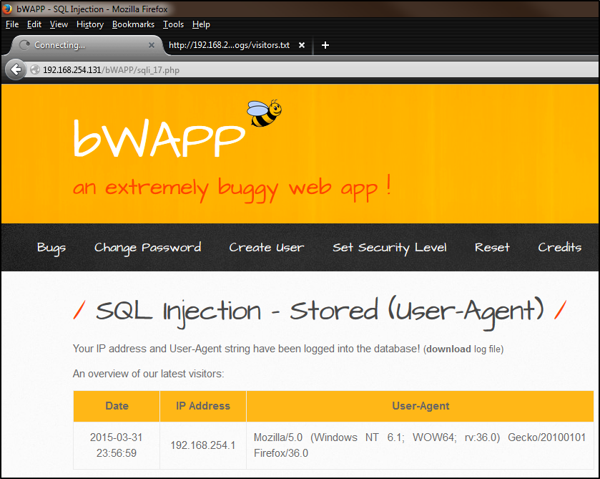Image resolution: width=600 pixels, height=479 pixels.
Task: Click the IP cell 192.168.254.1
Action: coord(203,445)
